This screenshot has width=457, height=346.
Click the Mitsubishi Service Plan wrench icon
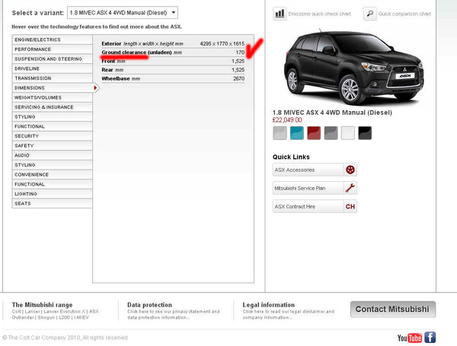350,188
